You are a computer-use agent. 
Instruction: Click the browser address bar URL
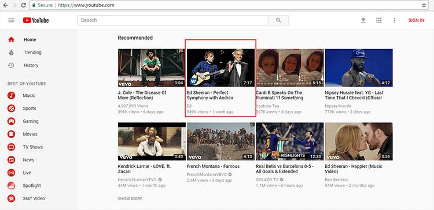pos(86,5)
